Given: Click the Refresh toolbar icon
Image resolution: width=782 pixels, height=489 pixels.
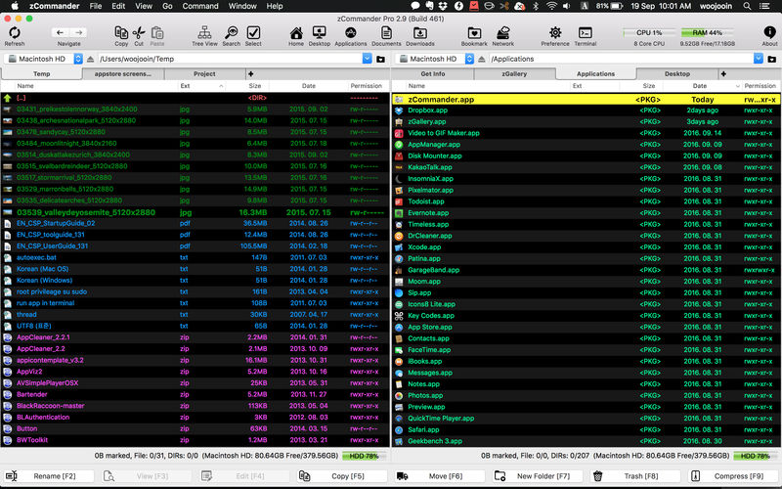Looking at the screenshot, I should click(15, 33).
